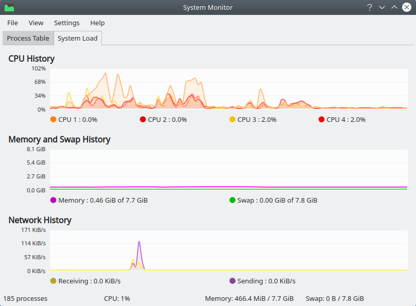Click the CPU 4 red legend dot
Screen dimensions: 416x306
(322, 119)
